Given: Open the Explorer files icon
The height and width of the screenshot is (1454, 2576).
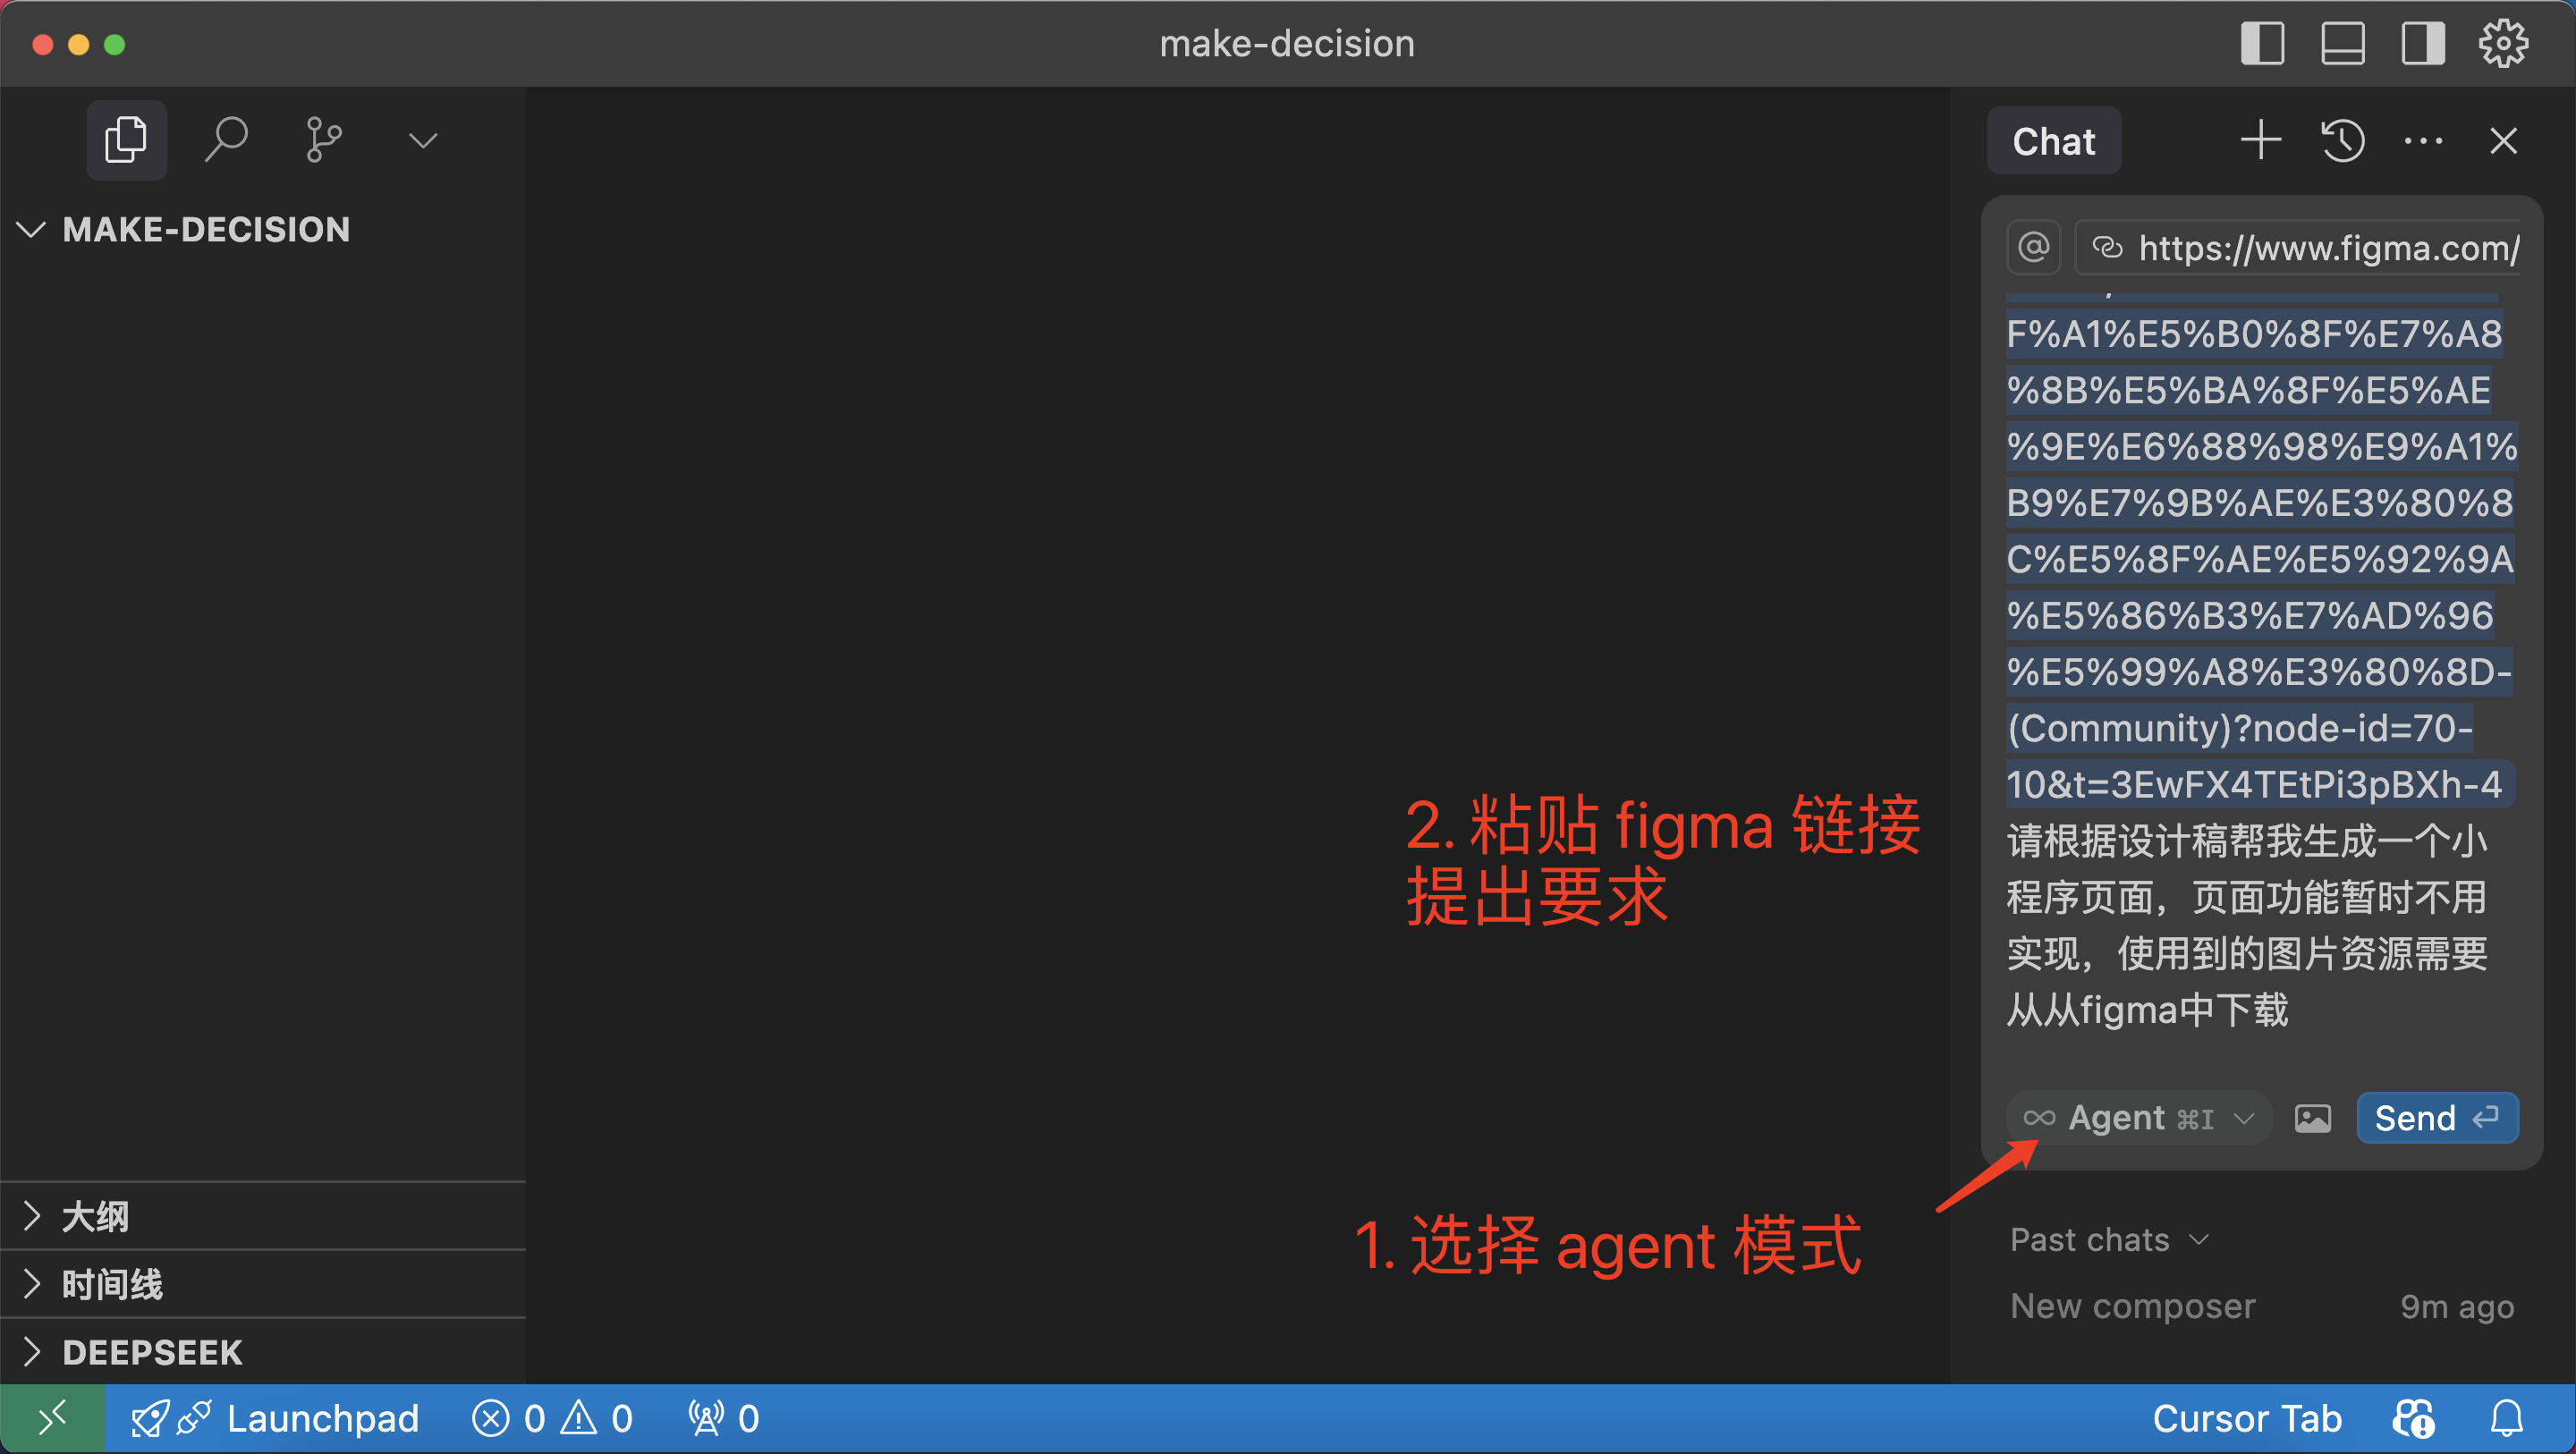Looking at the screenshot, I should [x=126, y=139].
